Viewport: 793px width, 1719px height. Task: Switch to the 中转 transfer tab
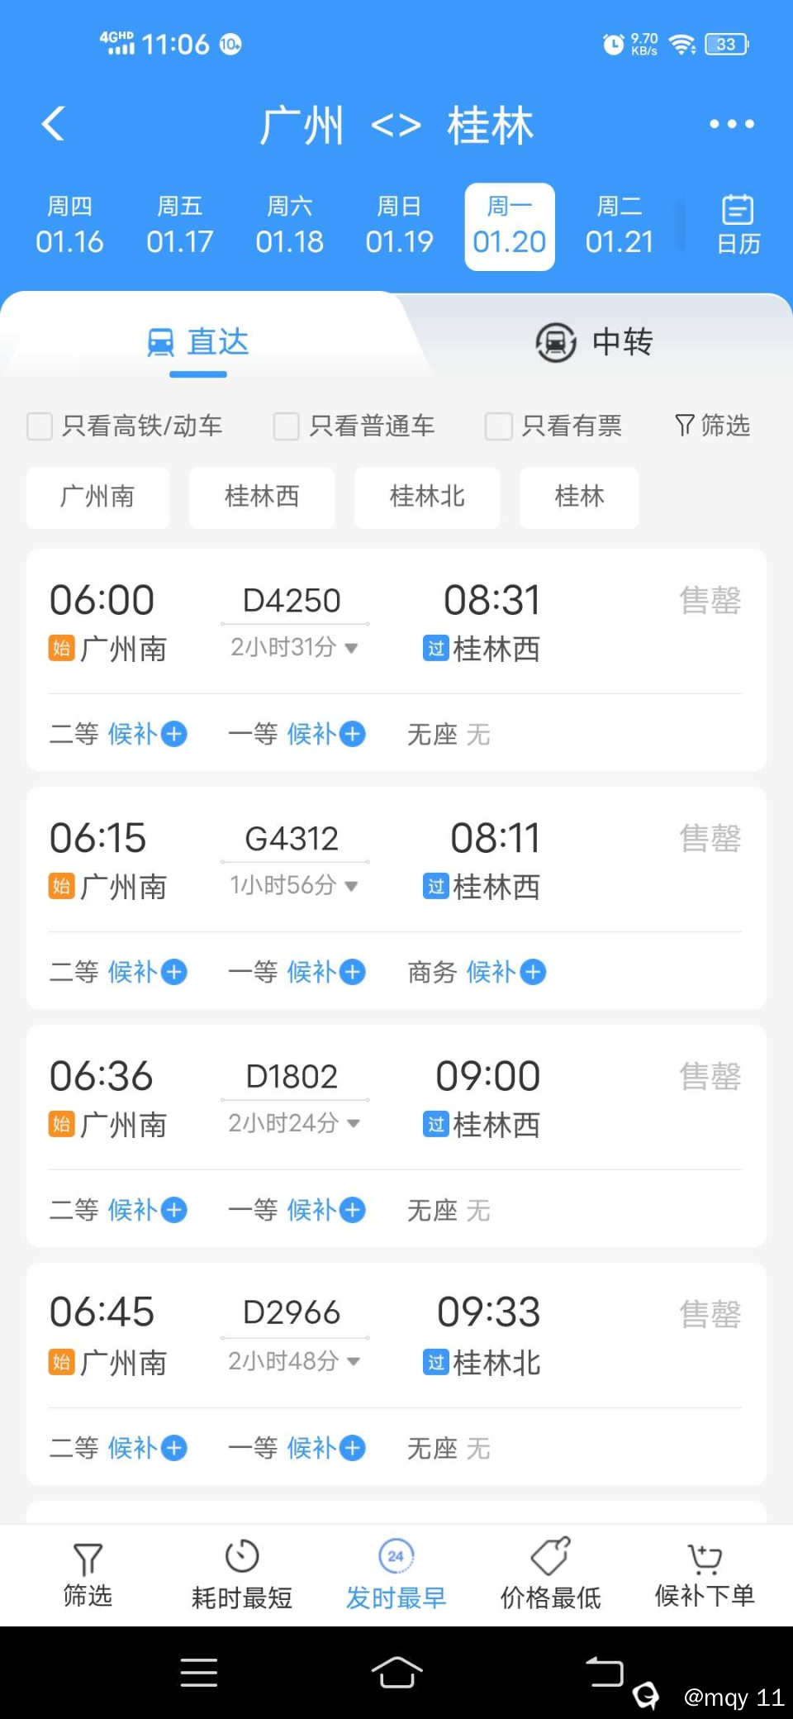(595, 342)
